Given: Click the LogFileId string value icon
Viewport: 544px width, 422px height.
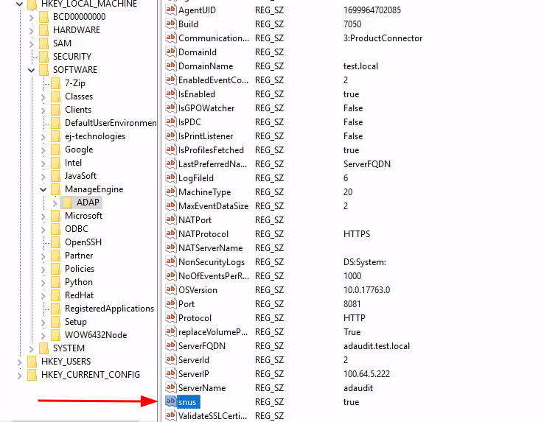Looking at the screenshot, I should 170,177.
